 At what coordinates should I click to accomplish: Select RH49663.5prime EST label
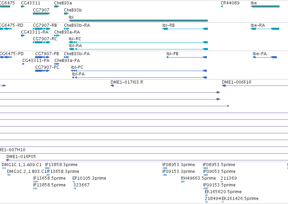[x=198, y=178]
